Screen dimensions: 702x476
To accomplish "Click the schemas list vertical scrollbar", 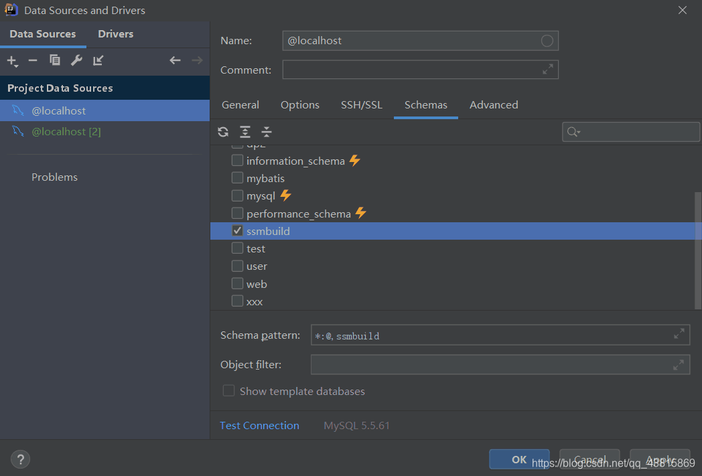I will pyautogui.click(x=698, y=250).
